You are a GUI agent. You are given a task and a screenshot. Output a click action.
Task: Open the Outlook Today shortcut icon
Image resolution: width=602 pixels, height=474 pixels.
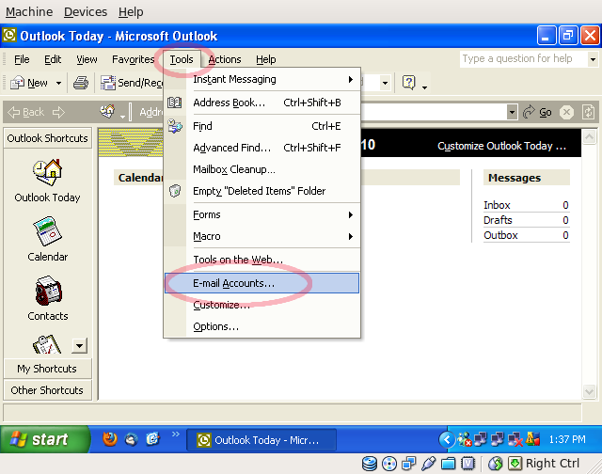click(x=47, y=173)
